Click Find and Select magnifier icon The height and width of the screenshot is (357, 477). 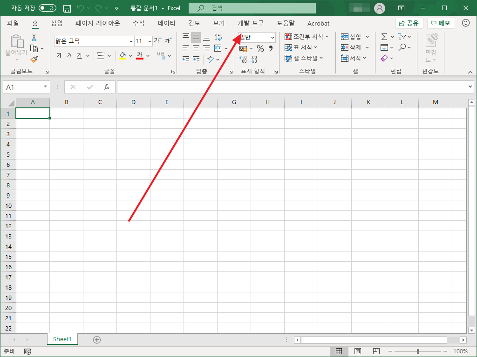pyautogui.click(x=402, y=47)
